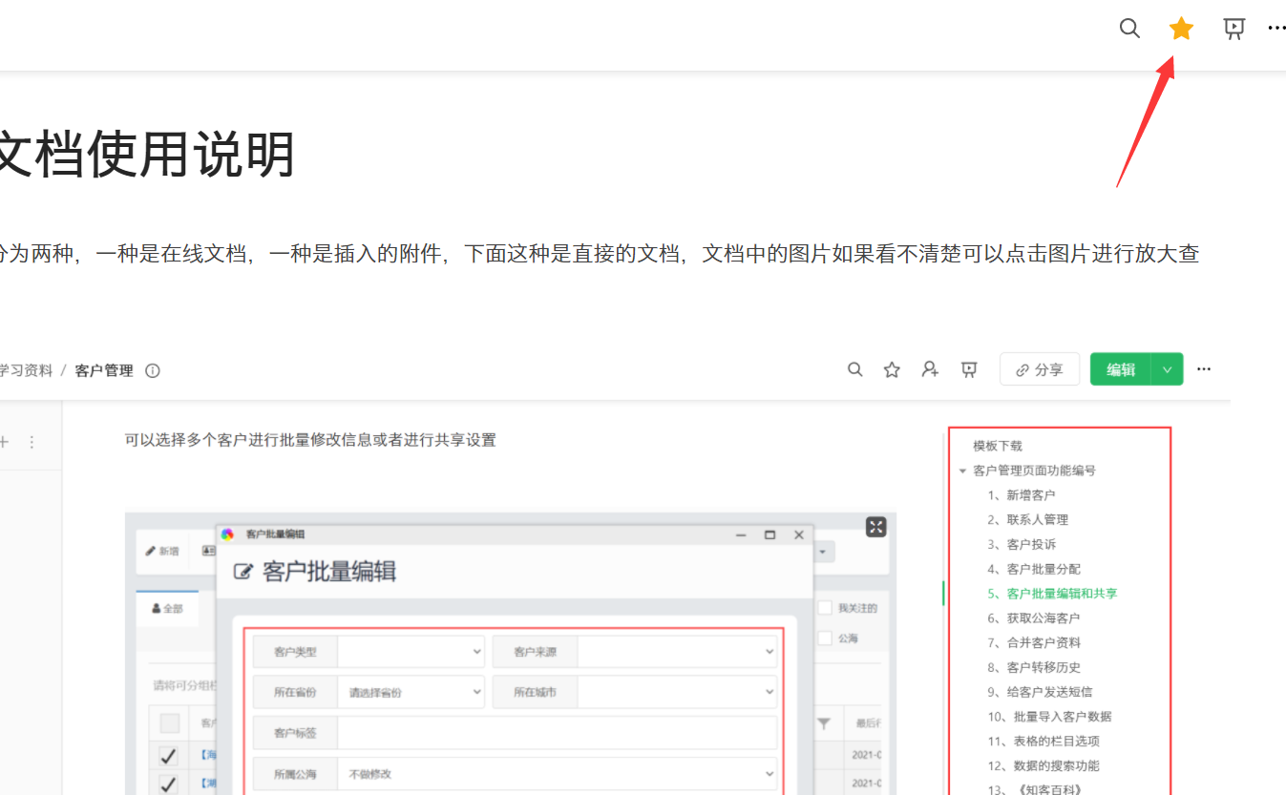Image resolution: width=1286 pixels, height=795 pixels.
Task: Jump to outline item 3、客户投诉
Action: [1022, 544]
